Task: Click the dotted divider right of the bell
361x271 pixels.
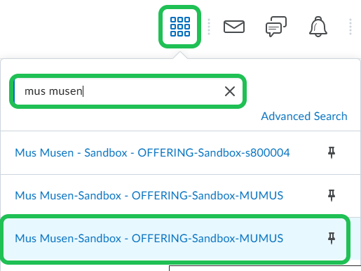Action: coord(350,27)
